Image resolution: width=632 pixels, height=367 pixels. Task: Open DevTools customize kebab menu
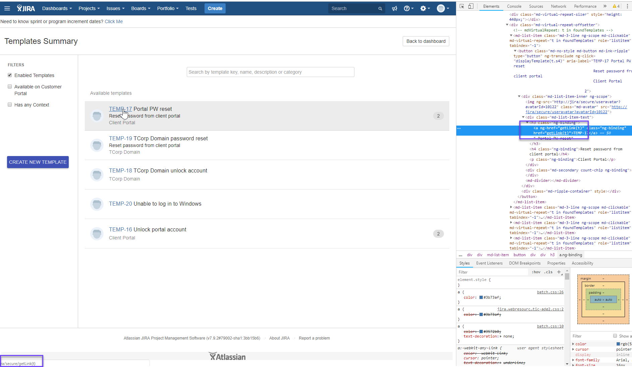627,6
